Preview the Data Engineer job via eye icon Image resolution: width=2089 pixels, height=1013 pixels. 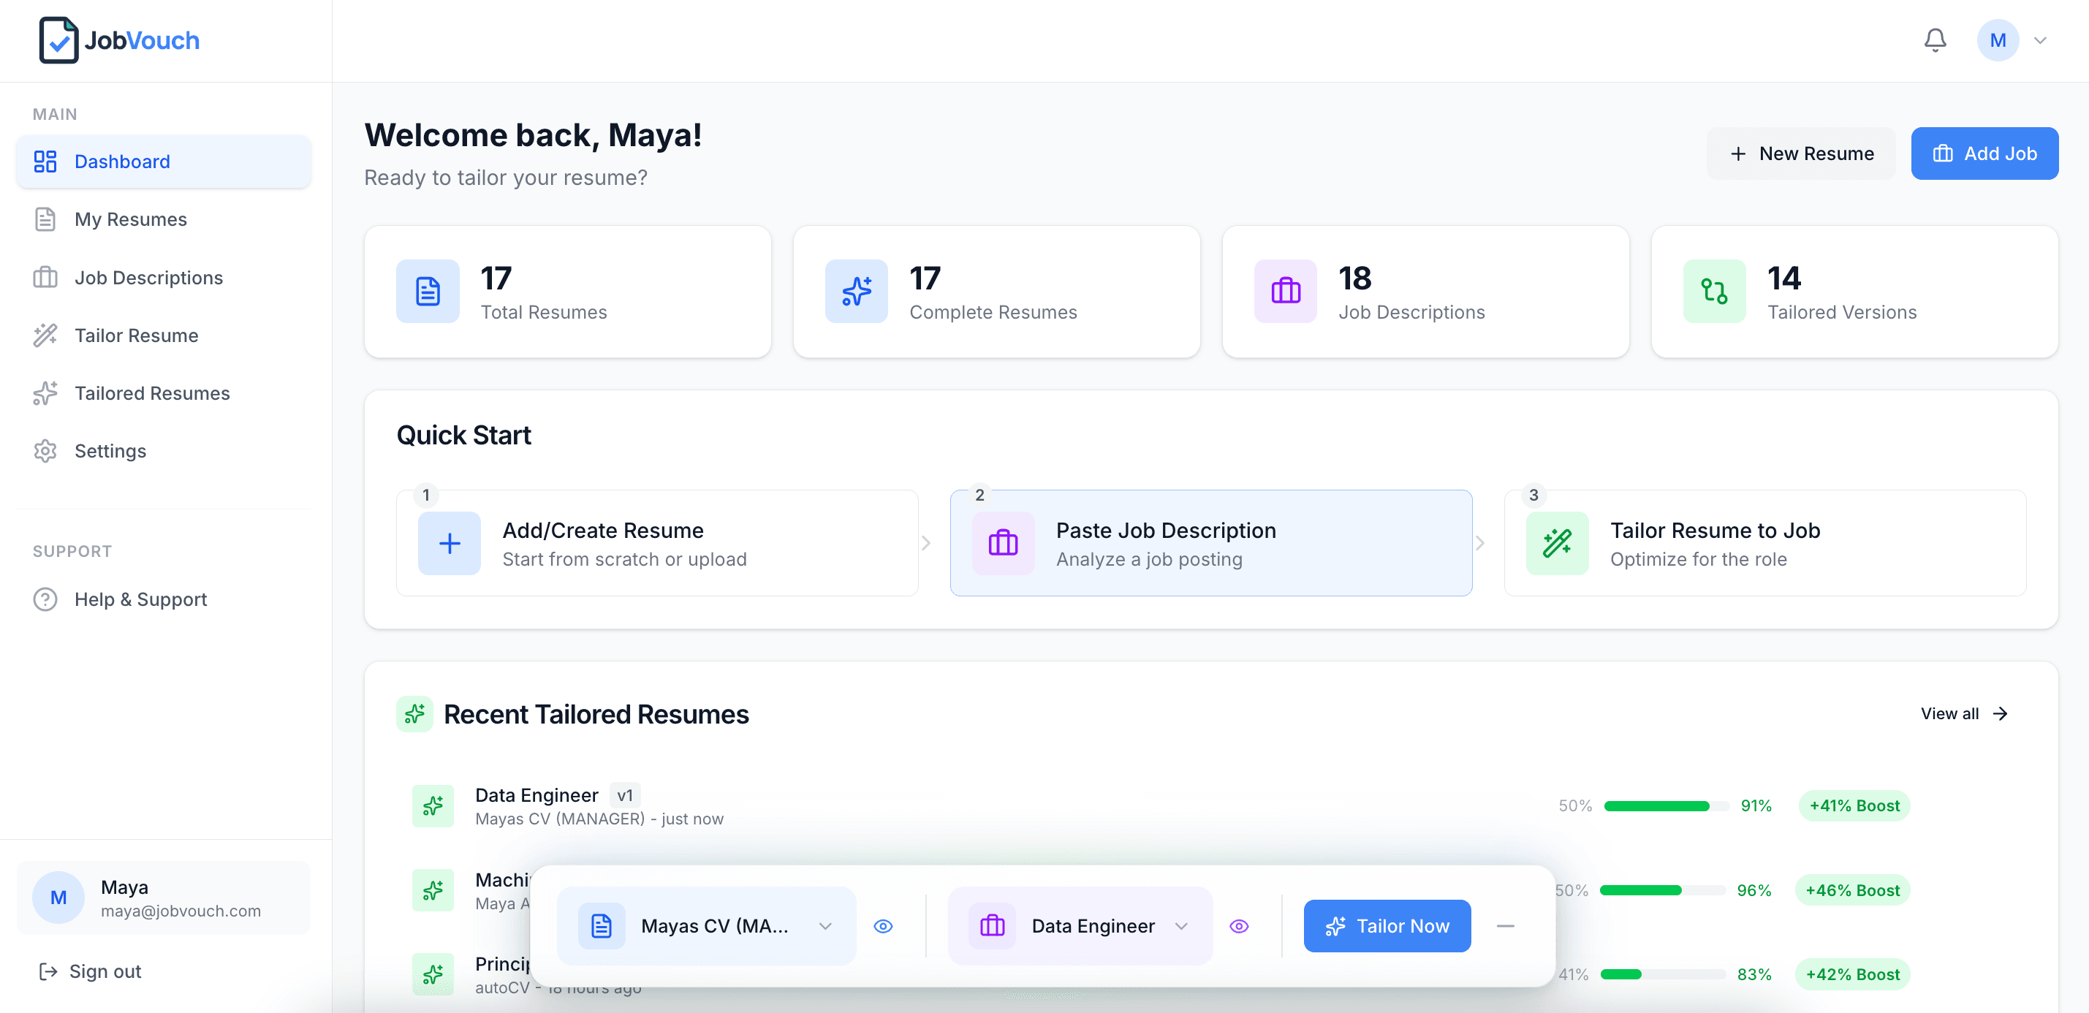[x=1238, y=925]
